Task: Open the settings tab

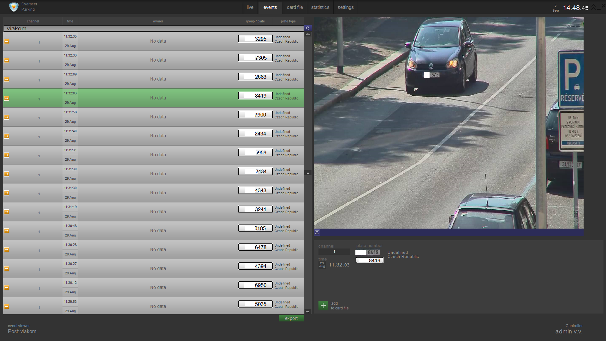Action: [346, 7]
